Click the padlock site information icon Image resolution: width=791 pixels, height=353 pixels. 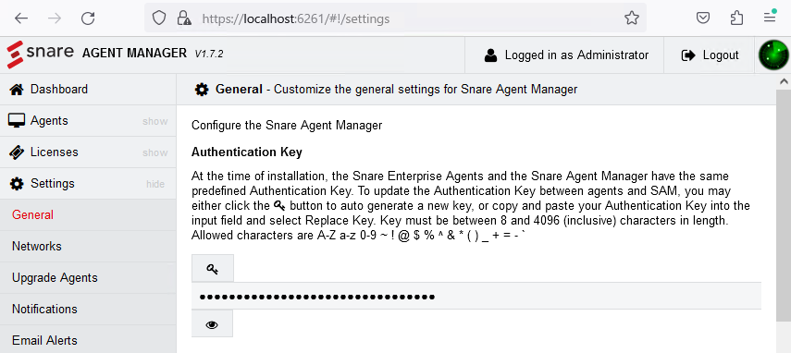pos(184,18)
